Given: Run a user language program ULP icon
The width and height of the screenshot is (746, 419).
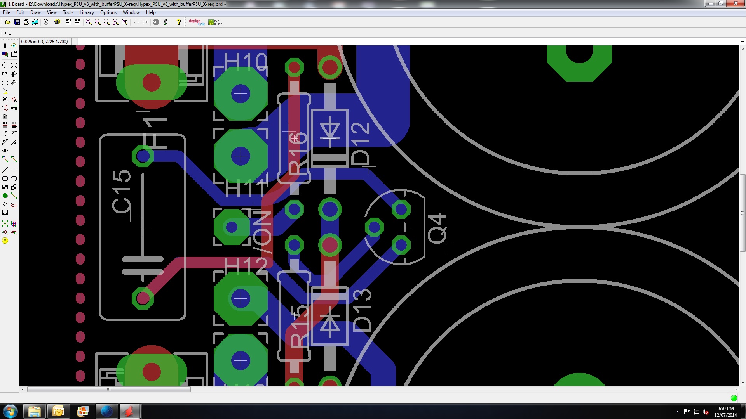Looking at the screenshot, I should point(78,22).
